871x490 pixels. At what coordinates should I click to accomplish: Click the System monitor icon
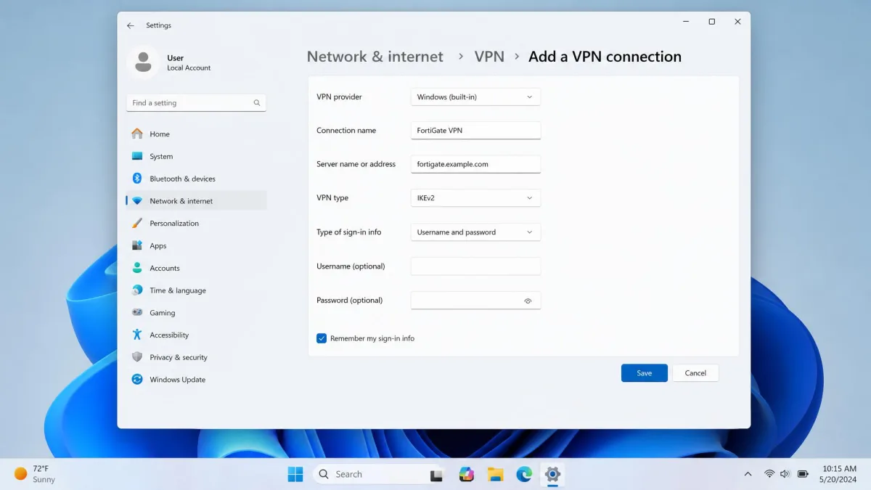137,156
